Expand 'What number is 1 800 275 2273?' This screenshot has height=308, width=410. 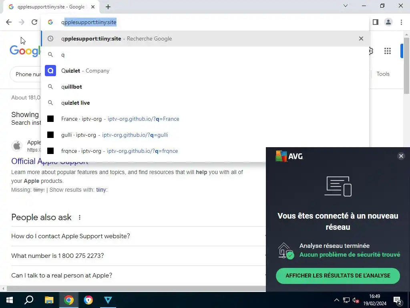(139, 255)
